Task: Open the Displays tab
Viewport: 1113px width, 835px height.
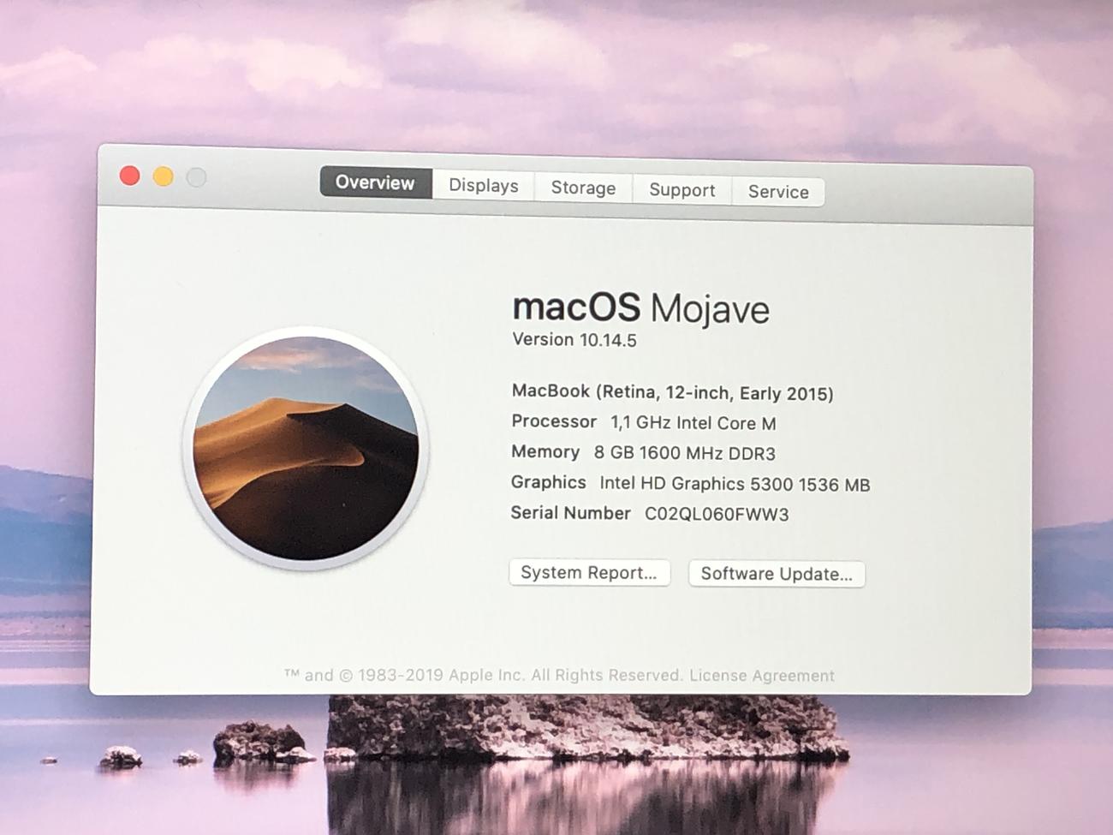Action: (x=483, y=186)
